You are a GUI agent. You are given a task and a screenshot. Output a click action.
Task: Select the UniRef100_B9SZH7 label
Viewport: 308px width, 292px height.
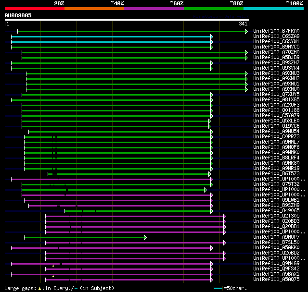pyautogui.click(x=276, y=63)
